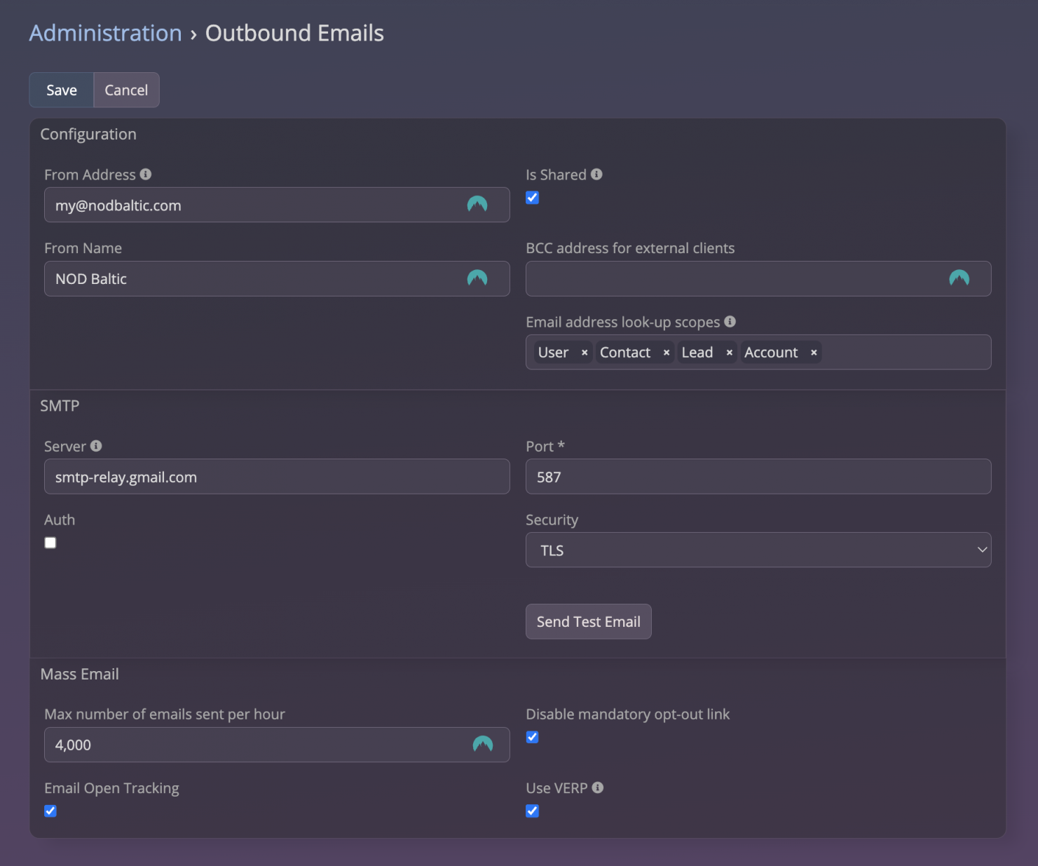Click the Account scope tag text
1038x866 pixels.
click(x=771, y=353)
